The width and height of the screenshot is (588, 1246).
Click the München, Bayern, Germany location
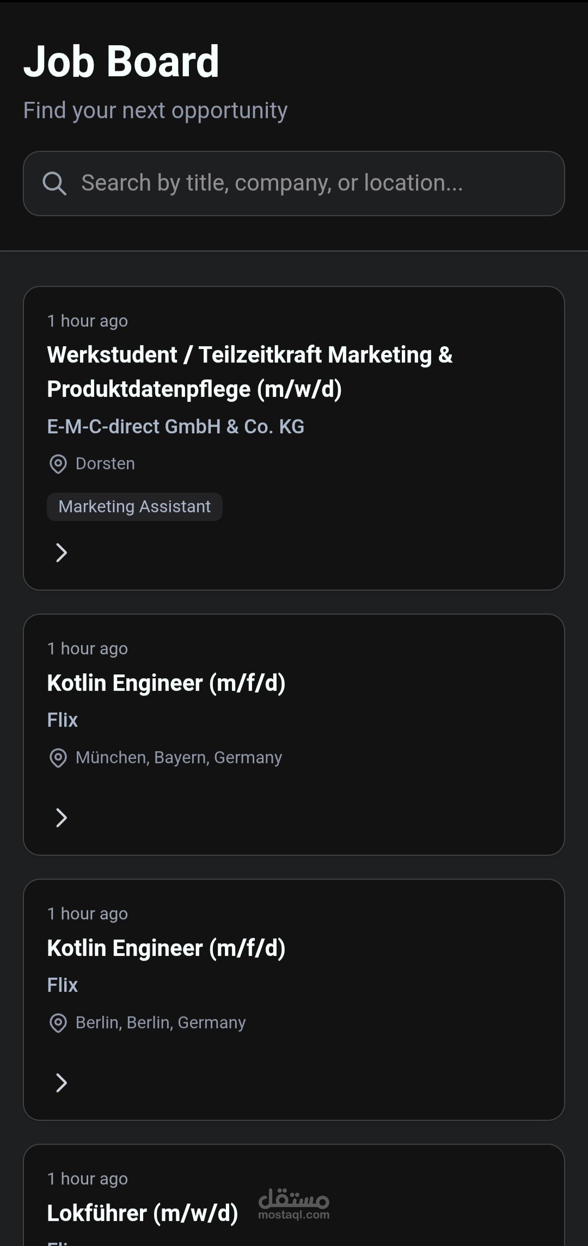pos(179,758)
